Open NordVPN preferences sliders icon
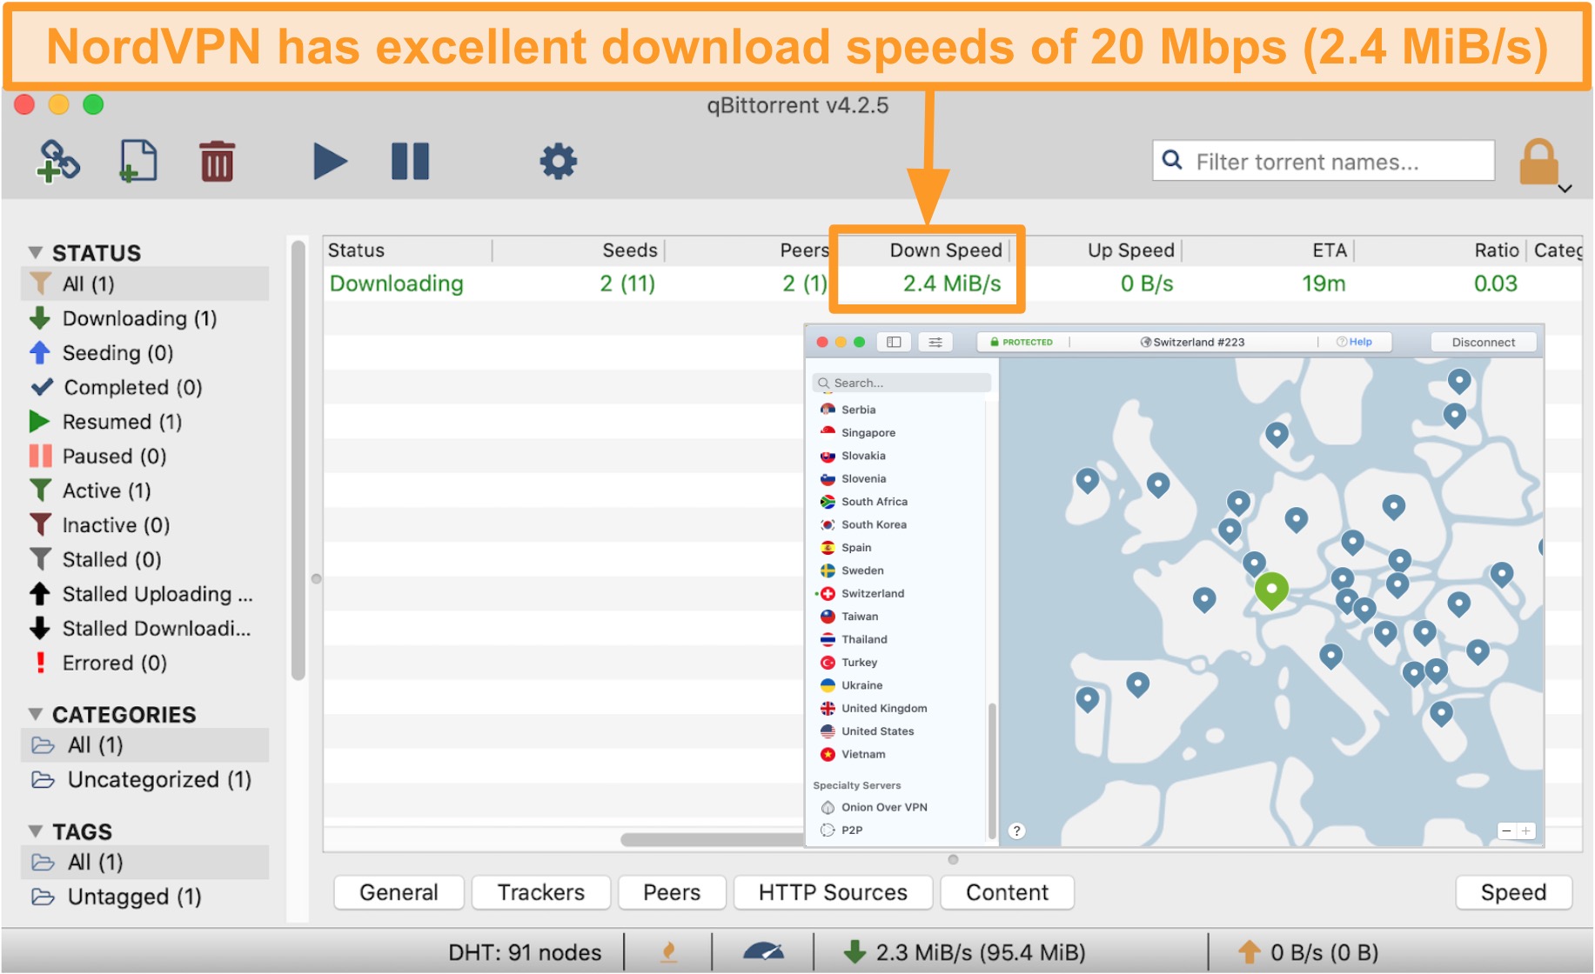The image size is (1595, 974). point(935,343)
